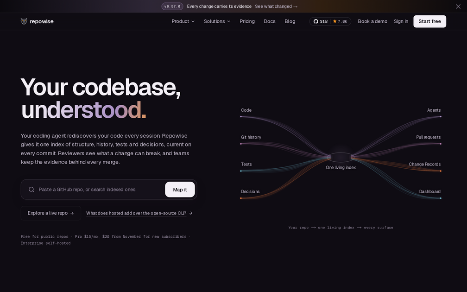Click the Your repo → one living index caption

click(341, 228)
